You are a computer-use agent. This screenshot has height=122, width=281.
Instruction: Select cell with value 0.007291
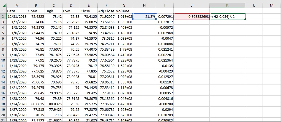165,17
